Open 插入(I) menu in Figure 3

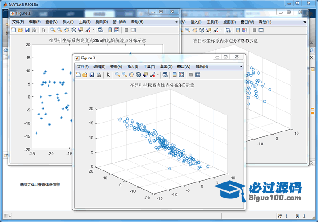pyautogui.click(x=133, y=67)
